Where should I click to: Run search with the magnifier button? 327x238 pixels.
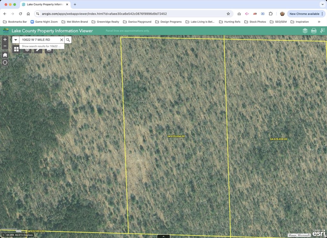pos(68,40)
